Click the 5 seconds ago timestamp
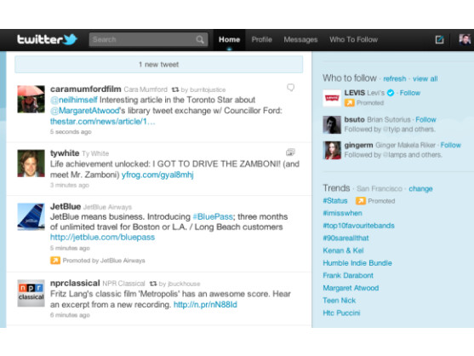 [x=71, y=132]
